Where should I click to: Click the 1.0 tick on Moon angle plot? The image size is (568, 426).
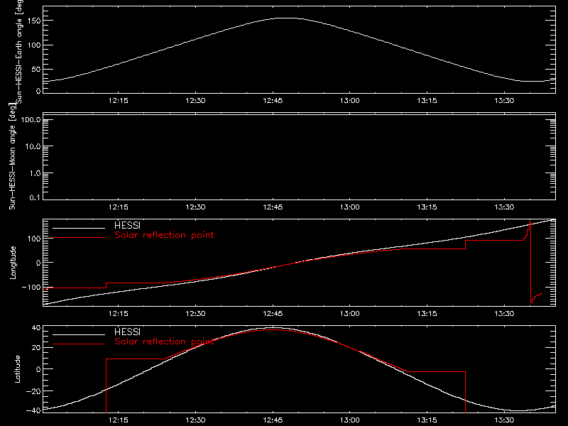(x=35, y=173)
